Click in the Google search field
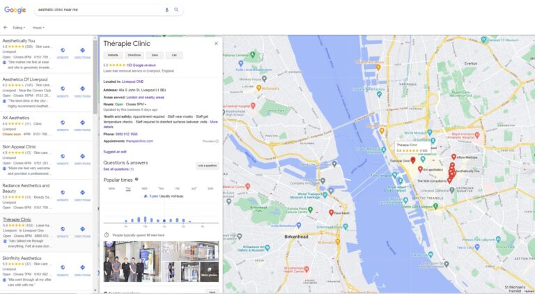The image size is (535, 294). pyautogui.click(x=98, y=10)
